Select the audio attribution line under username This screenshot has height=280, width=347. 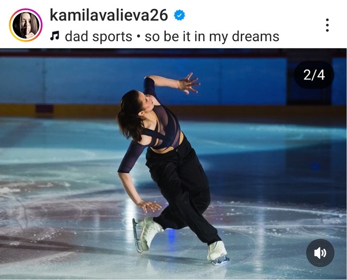[x=165, y=37]
